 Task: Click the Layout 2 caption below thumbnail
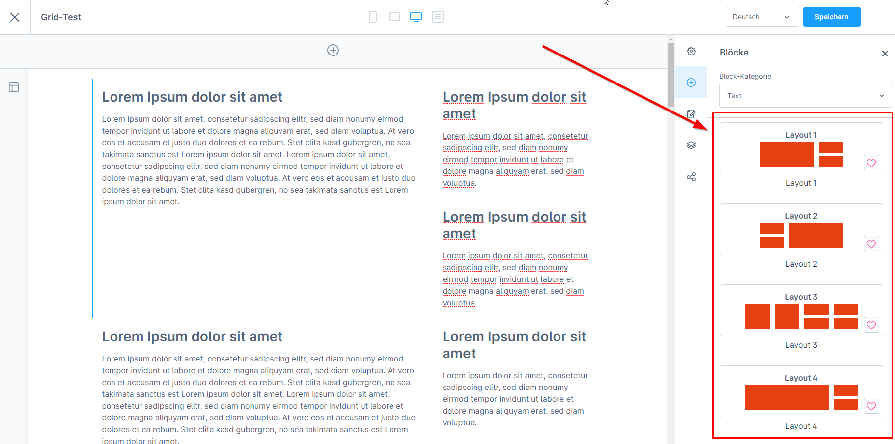pyautogui.click(x=801, y=264)
